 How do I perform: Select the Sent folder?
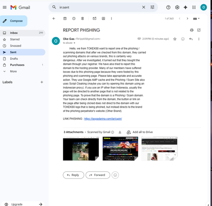pyautogui.click(x=22, y=52)
